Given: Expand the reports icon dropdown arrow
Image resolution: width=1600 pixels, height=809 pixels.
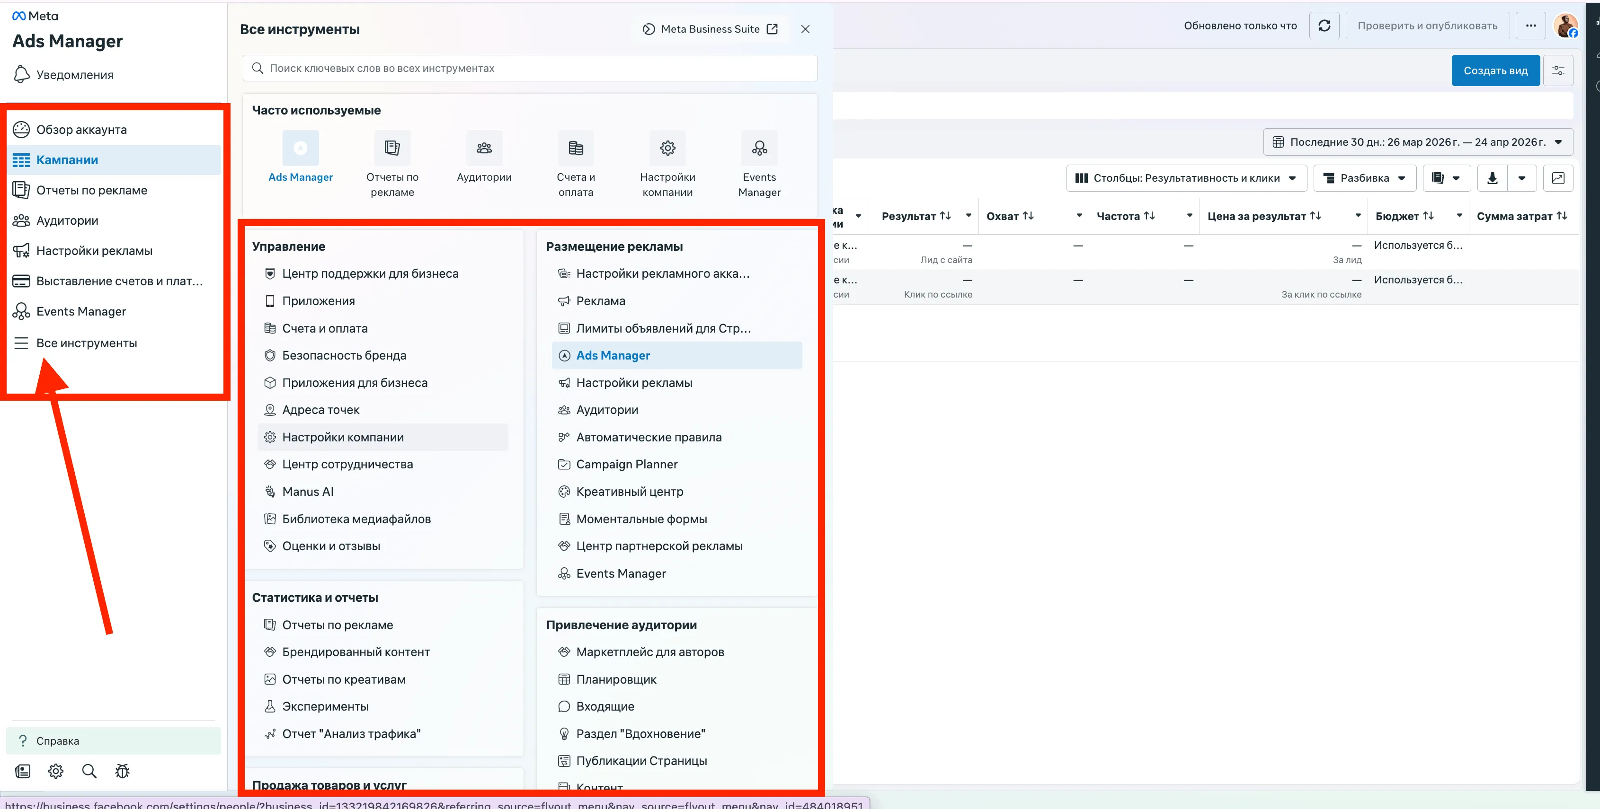Looking at the screenshot, I should 1455,178.
